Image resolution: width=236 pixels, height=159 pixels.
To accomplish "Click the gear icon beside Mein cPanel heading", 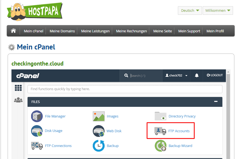I will tap(11, 47).
